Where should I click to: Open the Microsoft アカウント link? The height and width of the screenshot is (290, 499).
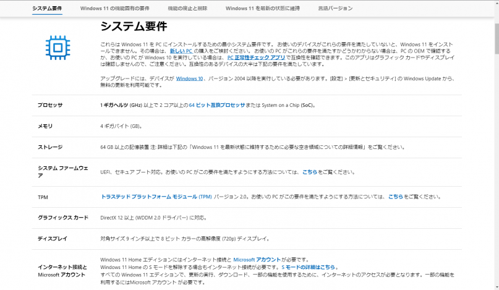click(x=257, y=260)
